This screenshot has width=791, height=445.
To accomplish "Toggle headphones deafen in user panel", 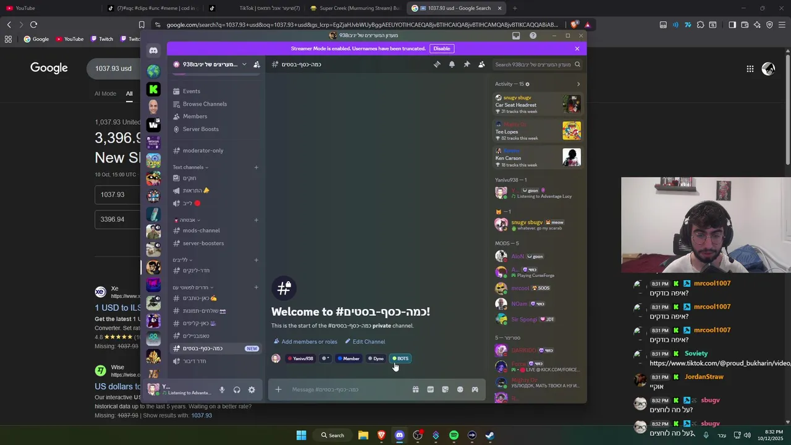I will (237, 390).
